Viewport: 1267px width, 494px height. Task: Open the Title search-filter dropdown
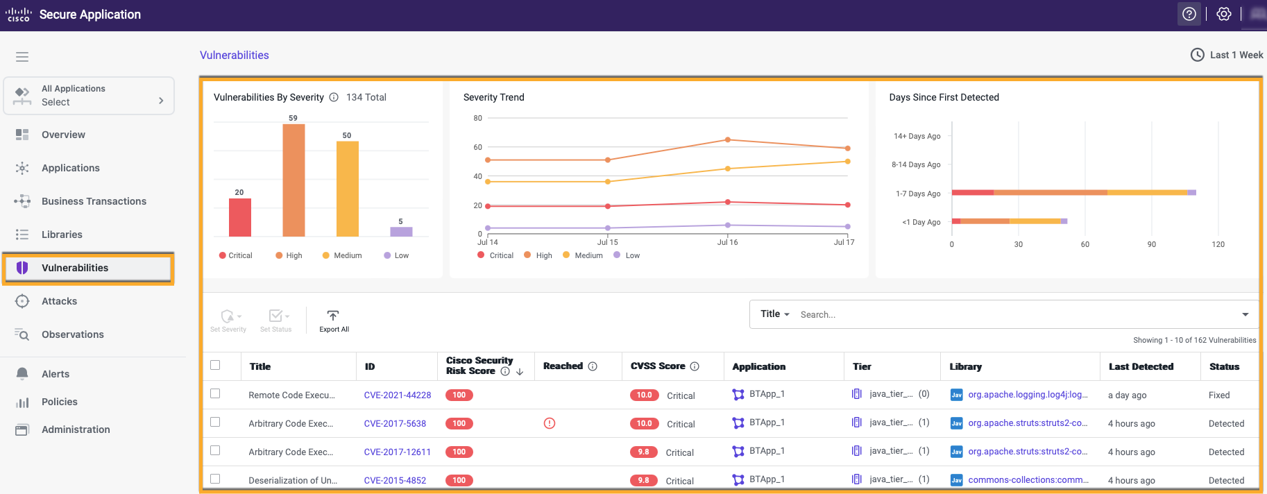[x=775, y=314]
